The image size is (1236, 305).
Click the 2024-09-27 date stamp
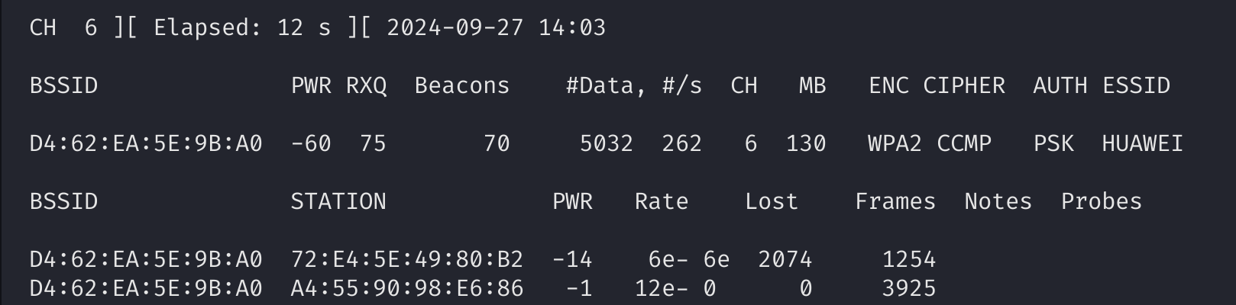pyautogui.click(x=455, y=28)
